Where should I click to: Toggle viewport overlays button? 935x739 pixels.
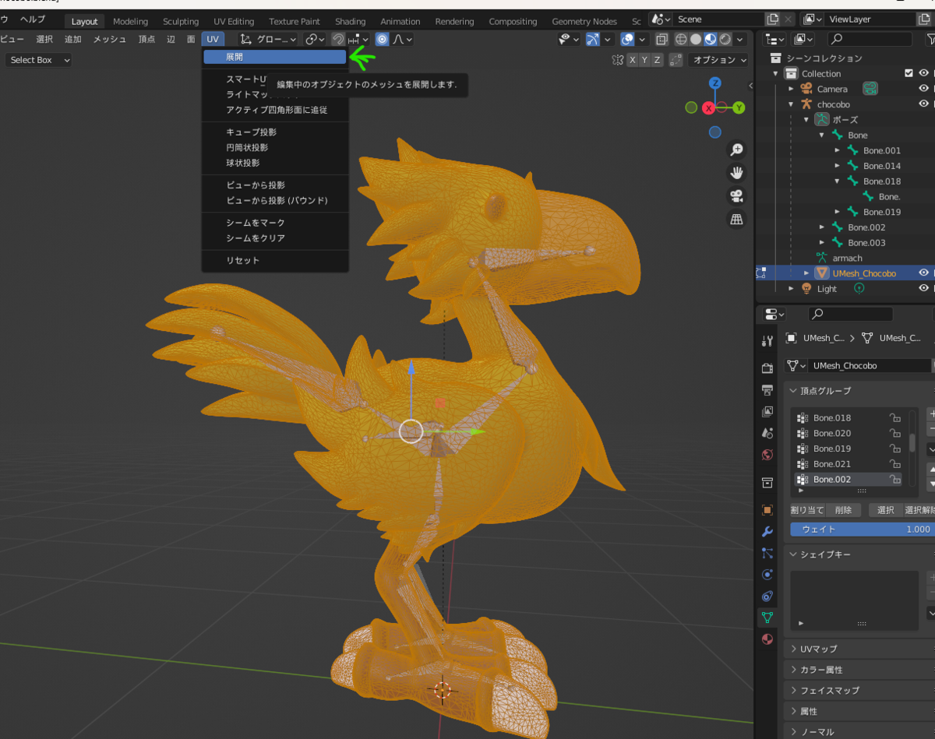628,39
